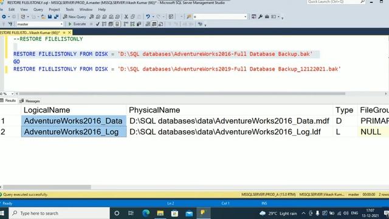Open the Undo history dropdown arrow
The image size is (389, 219).
[153, 16]
